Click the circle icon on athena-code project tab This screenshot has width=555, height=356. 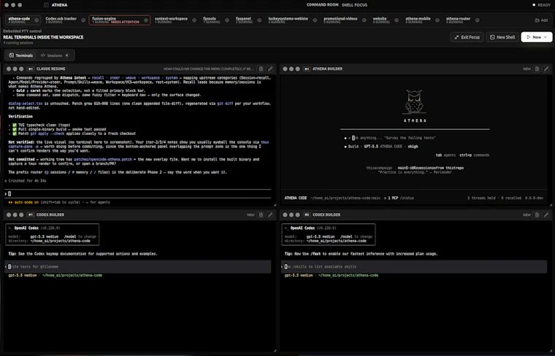click(x=37, y=20)
